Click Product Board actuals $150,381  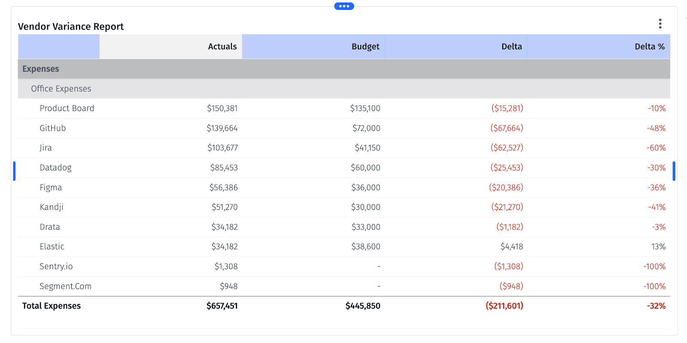click(222, 108)
